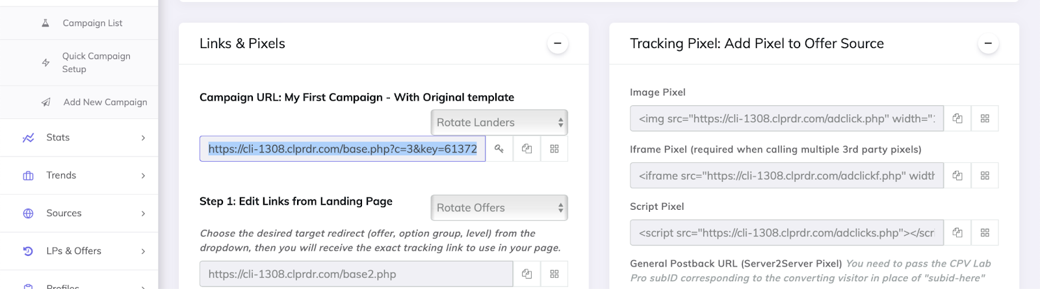Open the Rotate Landers dropdown
Screen dimensions: 1040x289
[x=499, y=122]
